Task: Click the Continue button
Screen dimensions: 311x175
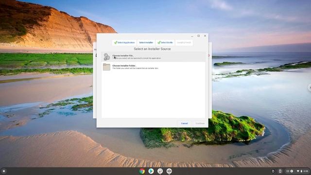Action: [200, 123]
